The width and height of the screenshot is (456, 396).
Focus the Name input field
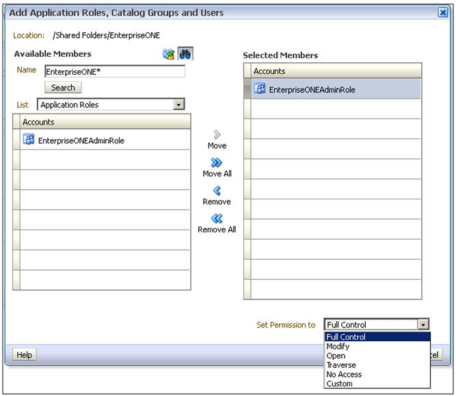(x=115, y=72)
